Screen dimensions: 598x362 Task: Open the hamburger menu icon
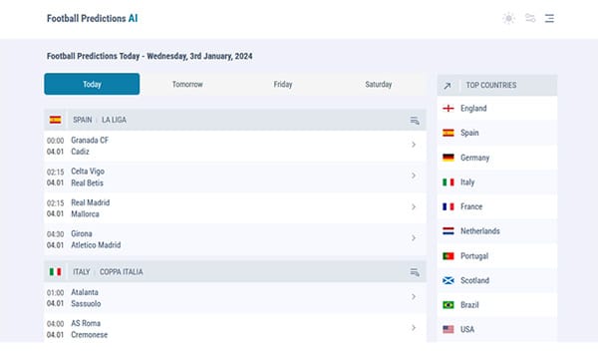coord(549,18)
